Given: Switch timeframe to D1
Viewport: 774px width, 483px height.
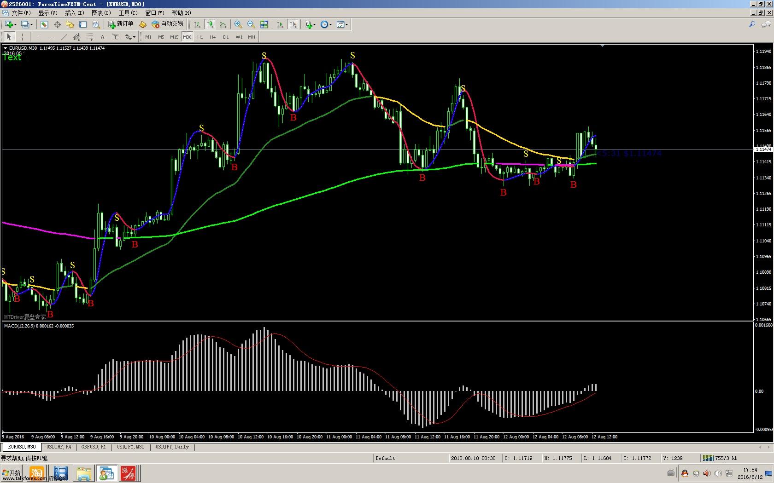Looking at the screenshot, I should pos(226,37).
